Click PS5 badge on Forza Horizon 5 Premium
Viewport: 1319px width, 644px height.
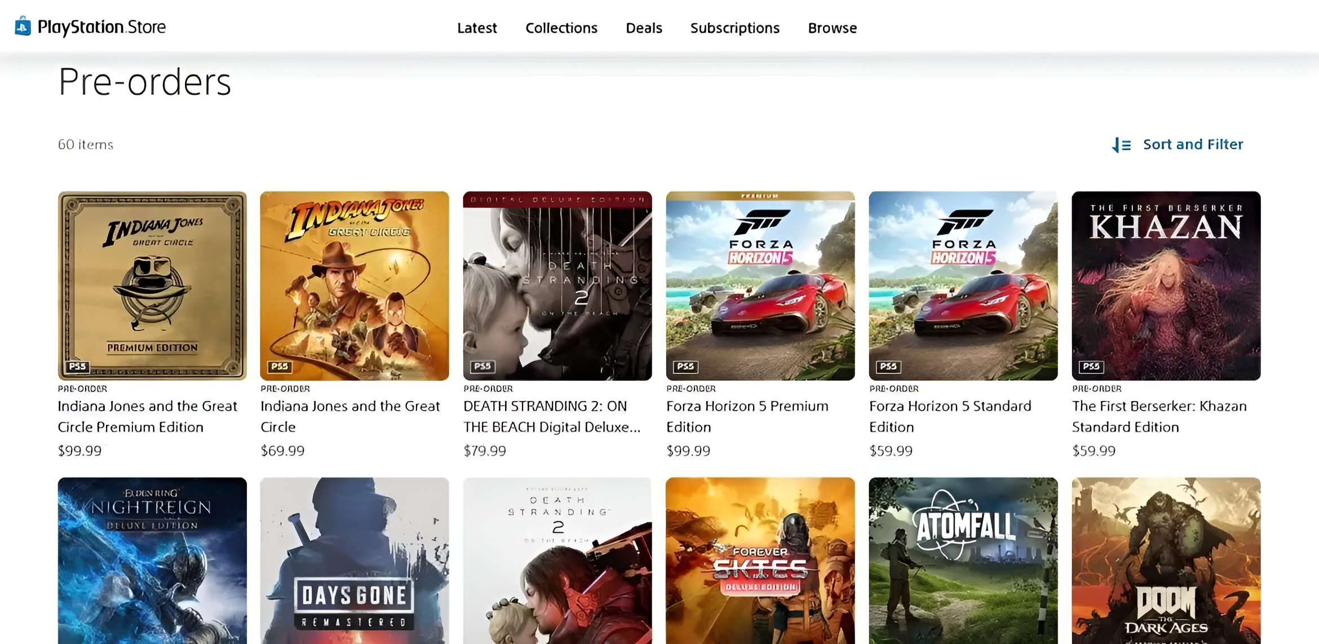tap(685, 367)
